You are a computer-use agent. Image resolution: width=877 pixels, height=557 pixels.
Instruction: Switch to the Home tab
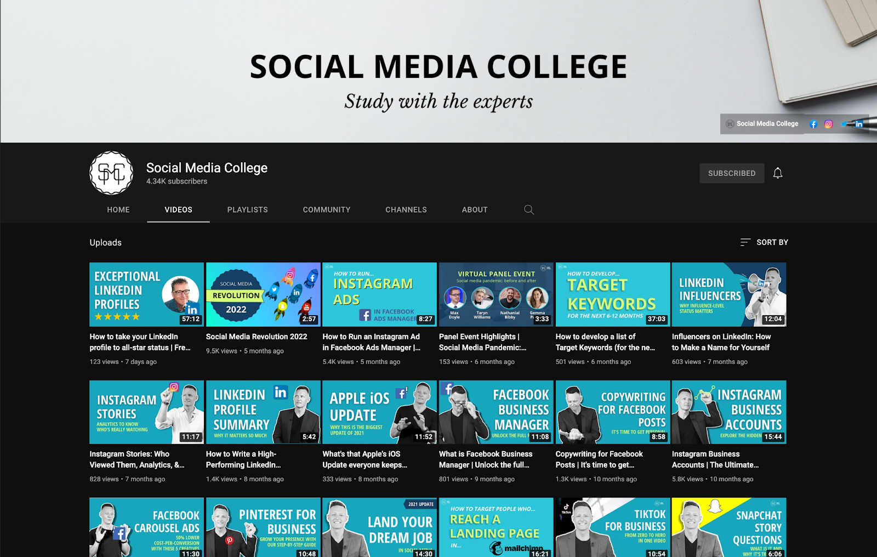coord(118,209)
